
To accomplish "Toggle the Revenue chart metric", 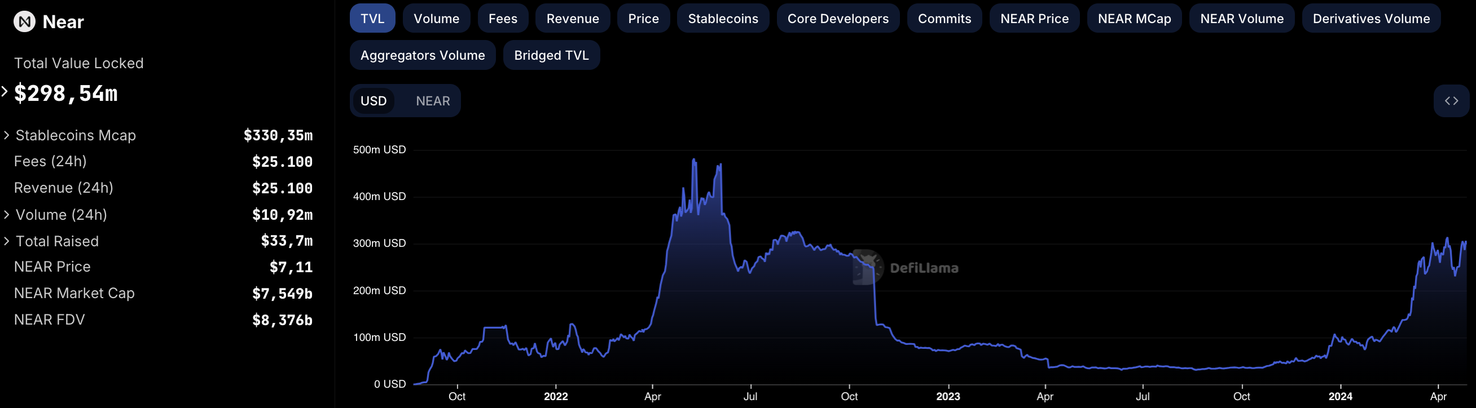I will (573, 18).
